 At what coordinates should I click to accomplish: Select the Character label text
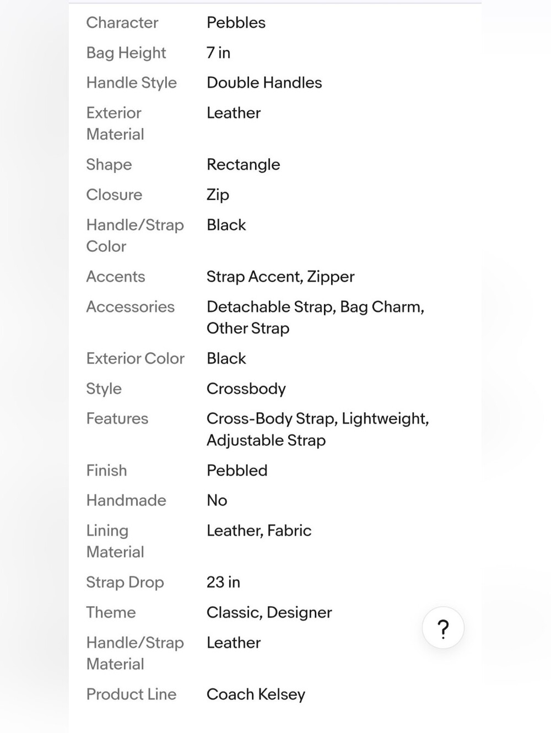coord(122,23)
